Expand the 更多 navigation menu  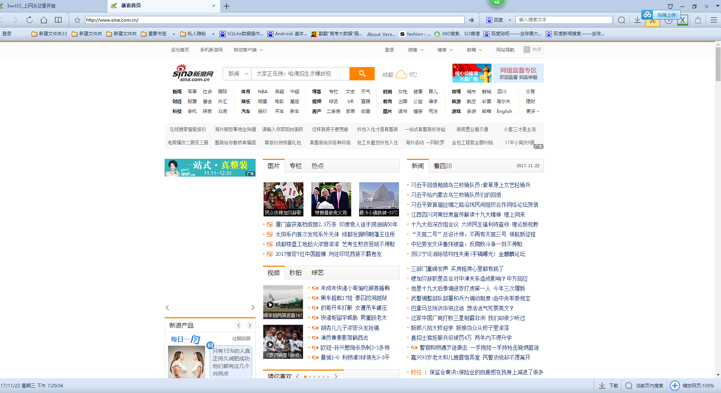[x=533, y=111]
